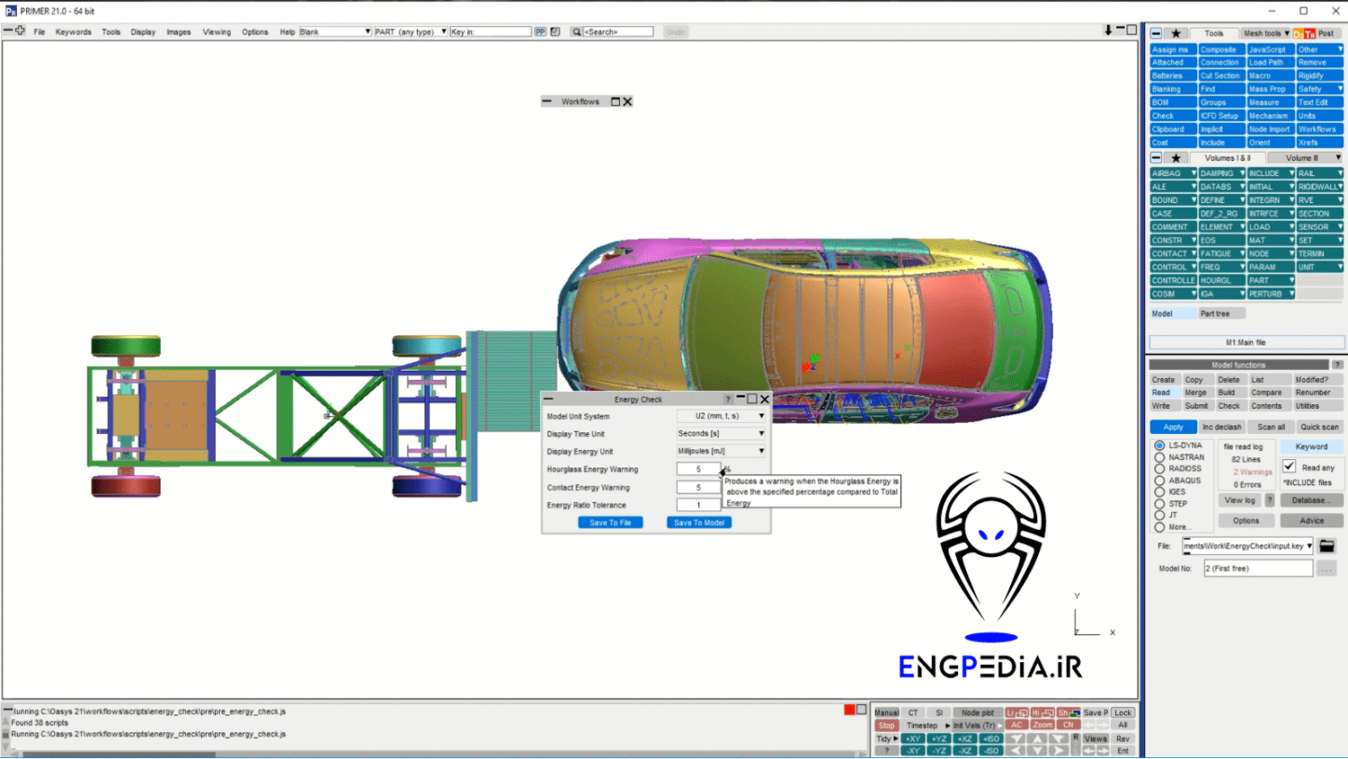Set view to +XY

tap(912, 739)
